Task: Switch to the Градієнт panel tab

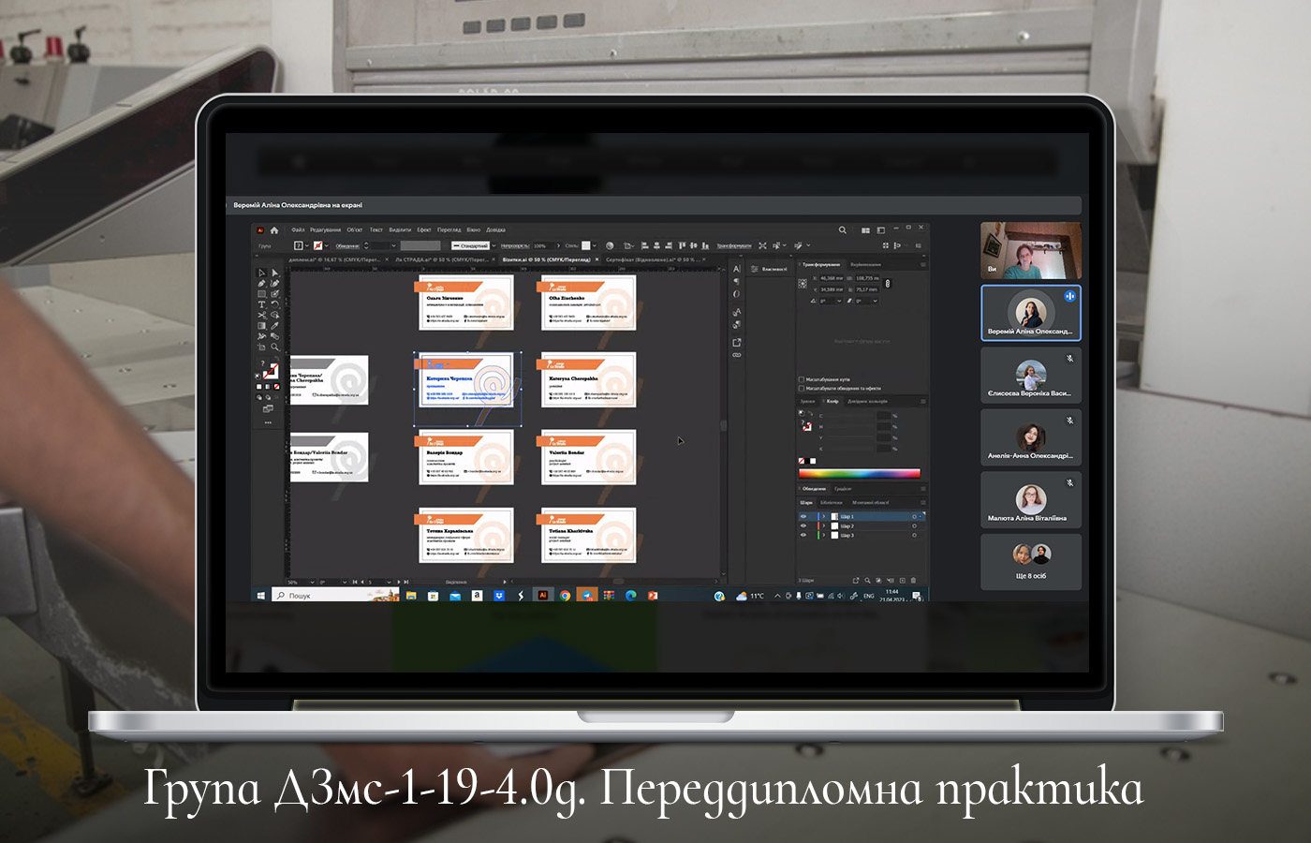Action: 843,488
